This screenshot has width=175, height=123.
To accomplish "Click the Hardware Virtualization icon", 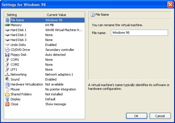I will [7, 84].
